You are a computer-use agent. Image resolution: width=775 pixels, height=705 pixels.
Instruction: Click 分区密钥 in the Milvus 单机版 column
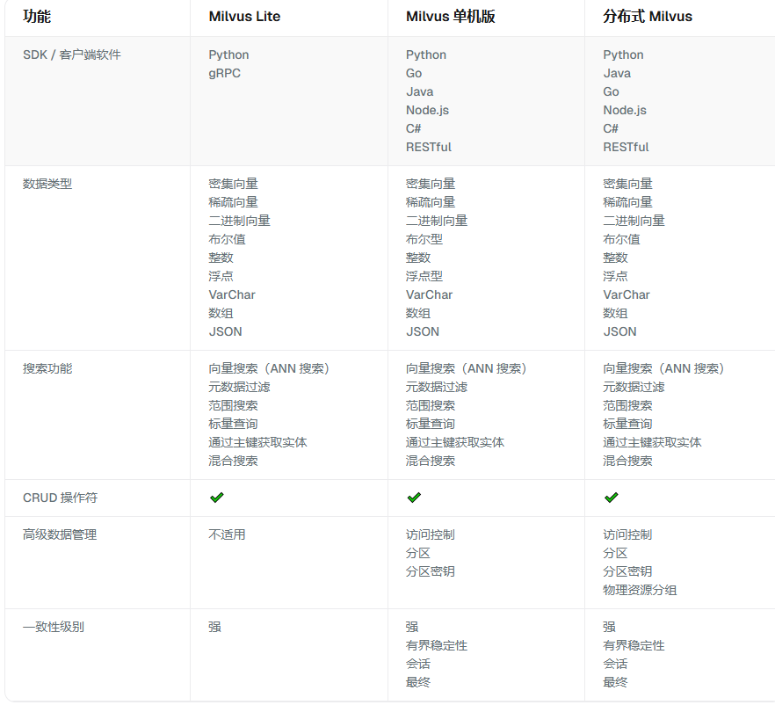tap(430, 571)
